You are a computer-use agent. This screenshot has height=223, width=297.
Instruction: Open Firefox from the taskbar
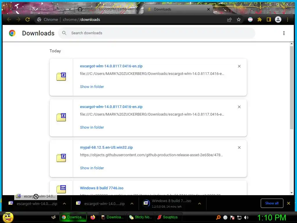(x=93, y=217)
